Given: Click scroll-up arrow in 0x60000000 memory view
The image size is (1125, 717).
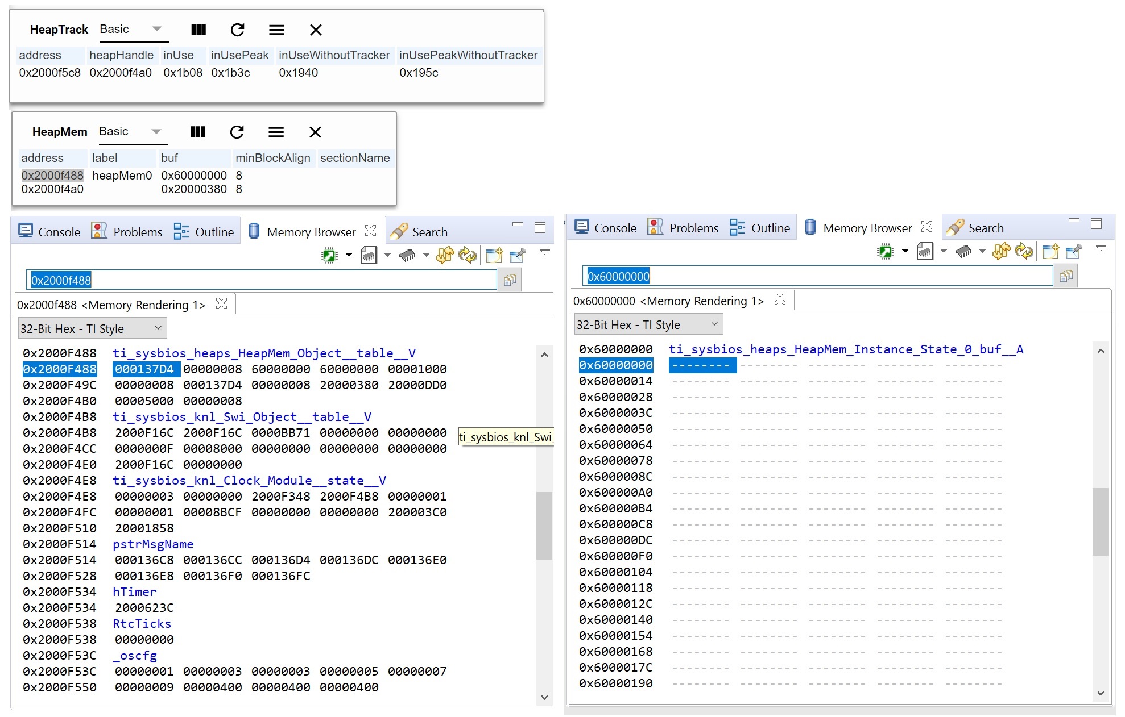Looking at the screenshot, I should click(x=1101, y=351).
